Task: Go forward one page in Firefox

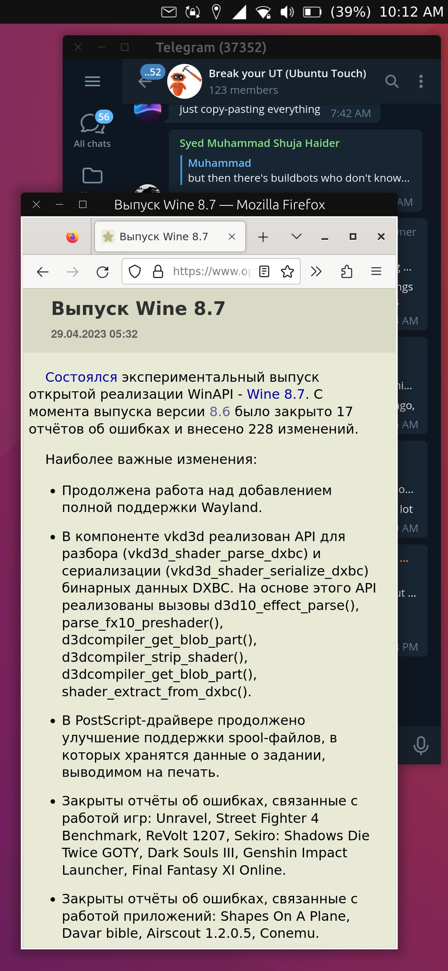Action: pyautogui.click(x=73, y=272)
